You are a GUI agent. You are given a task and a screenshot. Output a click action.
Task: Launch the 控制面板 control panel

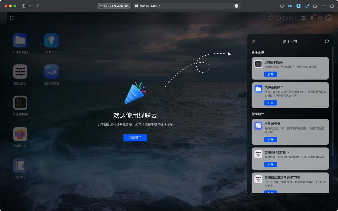20,72
